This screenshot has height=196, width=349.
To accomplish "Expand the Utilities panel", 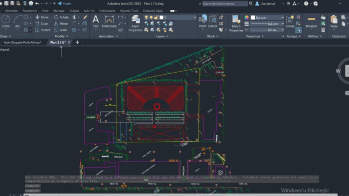I will pyautogui.click(x=315, y=36).
